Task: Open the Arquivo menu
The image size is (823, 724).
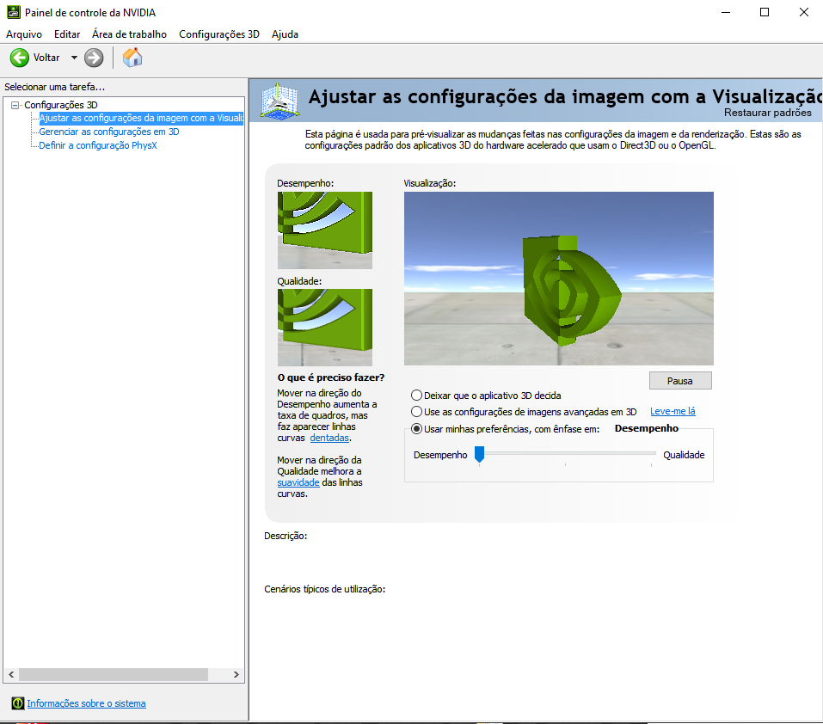Action: point(24,34)
